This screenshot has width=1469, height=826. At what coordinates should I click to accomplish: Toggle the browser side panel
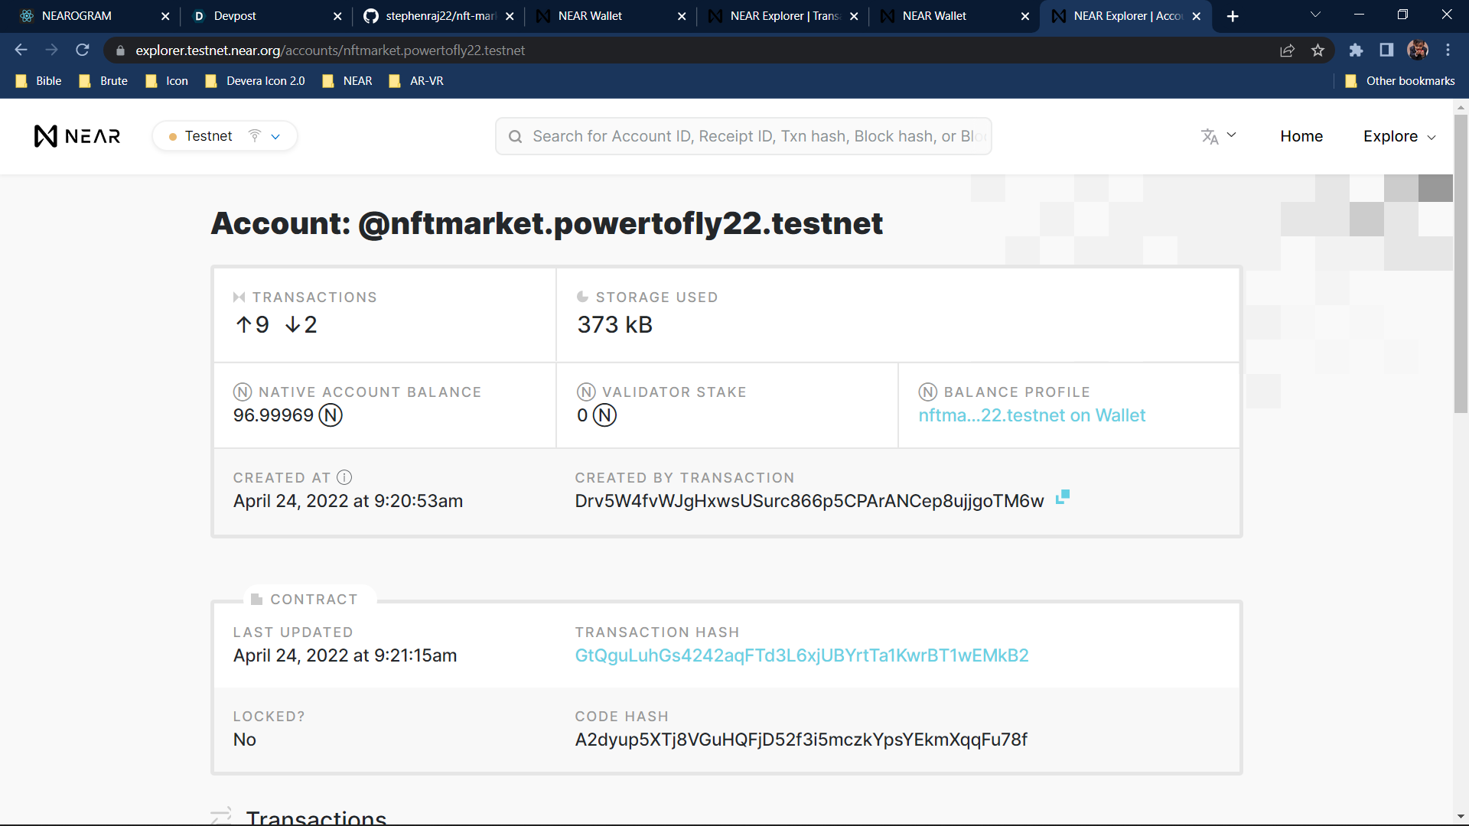pos(1386,50)
